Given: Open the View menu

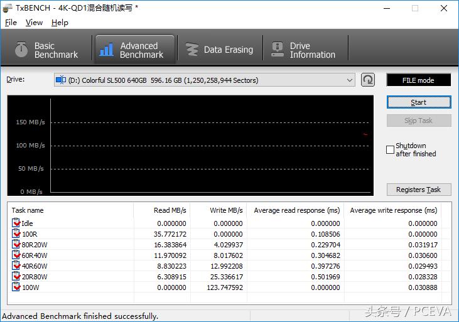Looking at the screenshot, I should tap(34, 23).
